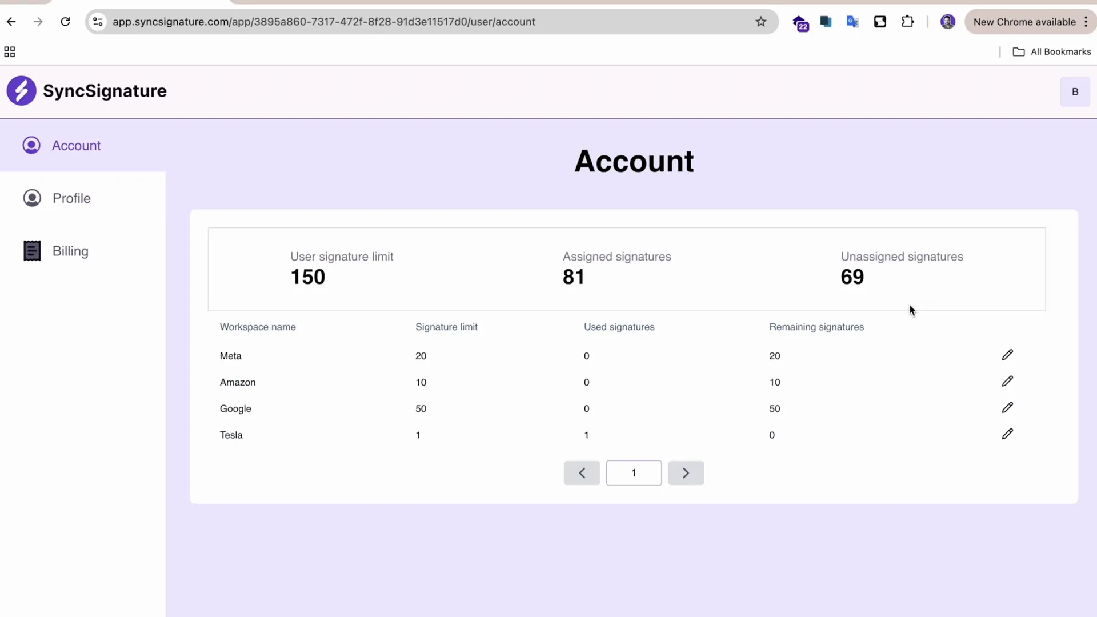1097x617 pixels.
Task: Navigate to previous page using arrow
Action: coord(582,472)
